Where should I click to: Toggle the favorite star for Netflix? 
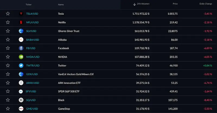point(8,22)
